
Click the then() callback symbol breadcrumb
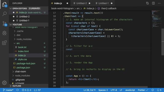(107, 8)
